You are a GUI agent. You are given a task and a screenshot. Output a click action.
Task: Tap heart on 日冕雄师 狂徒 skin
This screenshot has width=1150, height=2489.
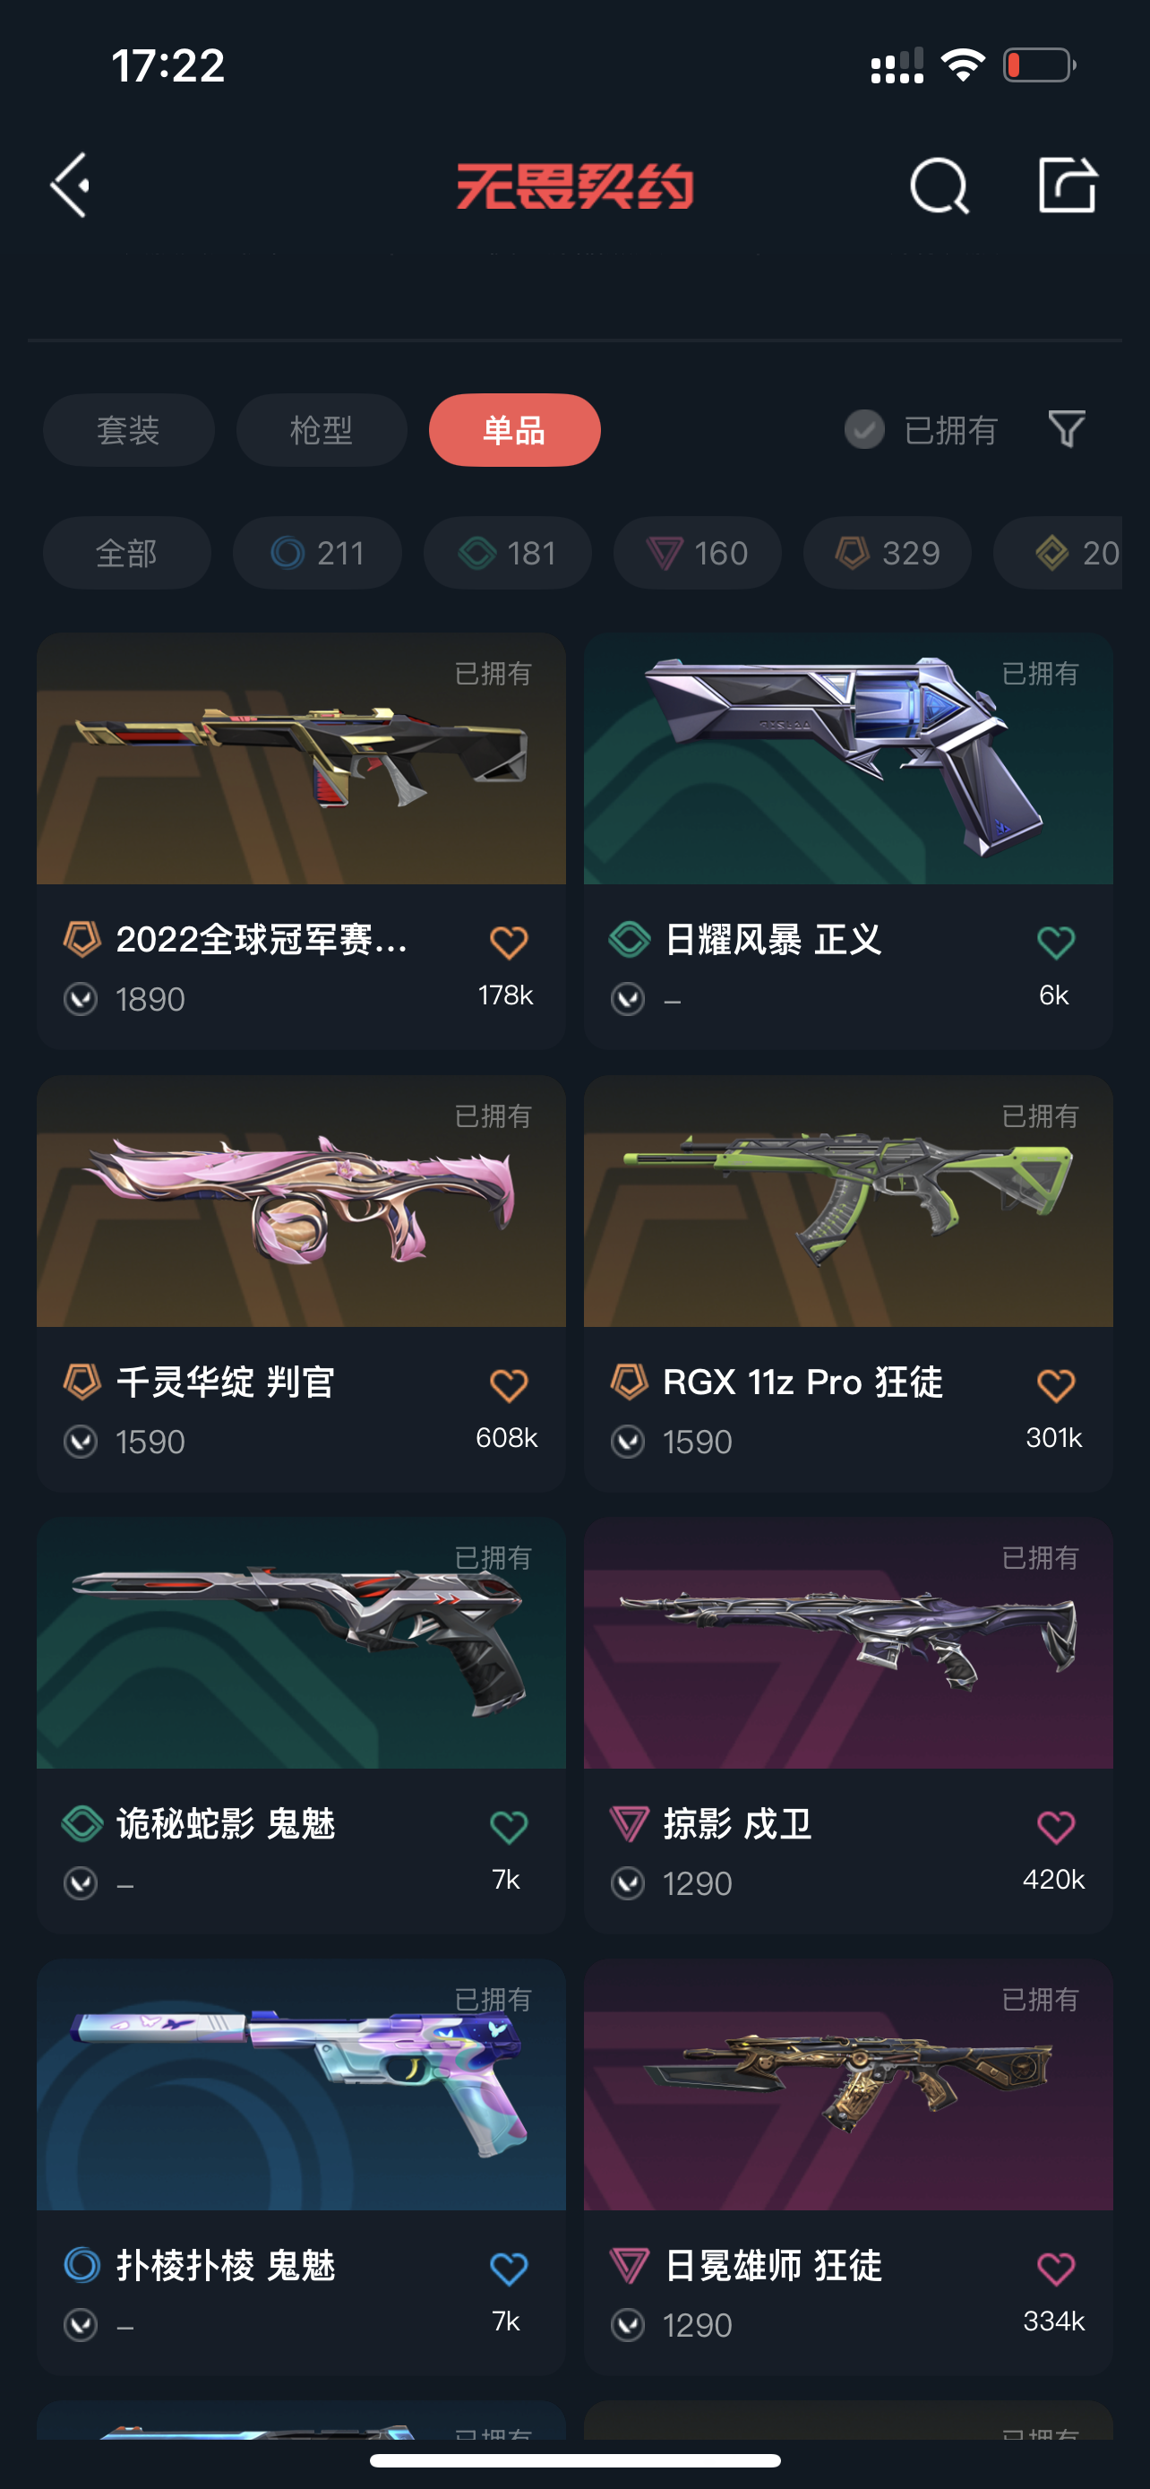pyautogui.click(x=1055, y=2268)
